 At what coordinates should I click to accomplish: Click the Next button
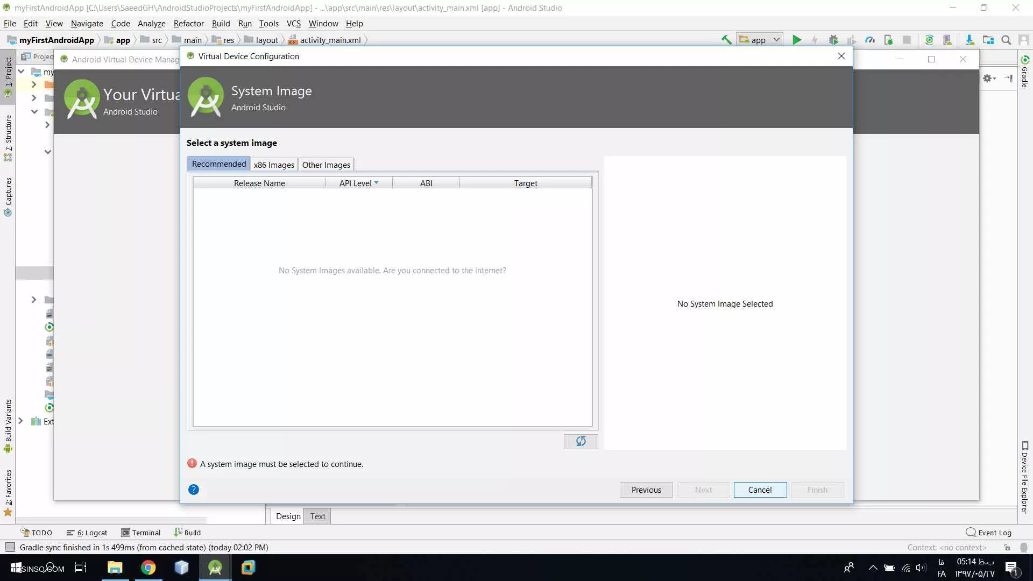(703, 490)
